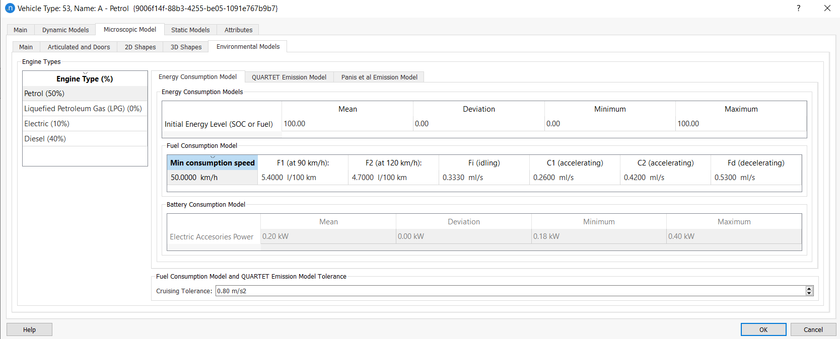Edit the Fd value 0.5300 ml/s
Viewport: 840px width, 339px height.
[x=756, y=178]
